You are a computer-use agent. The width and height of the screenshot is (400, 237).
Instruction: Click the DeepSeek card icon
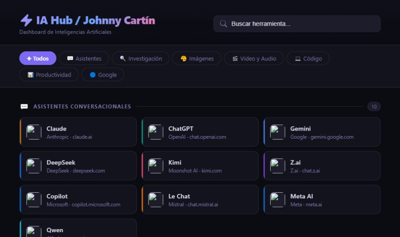[x=34, y=166]
